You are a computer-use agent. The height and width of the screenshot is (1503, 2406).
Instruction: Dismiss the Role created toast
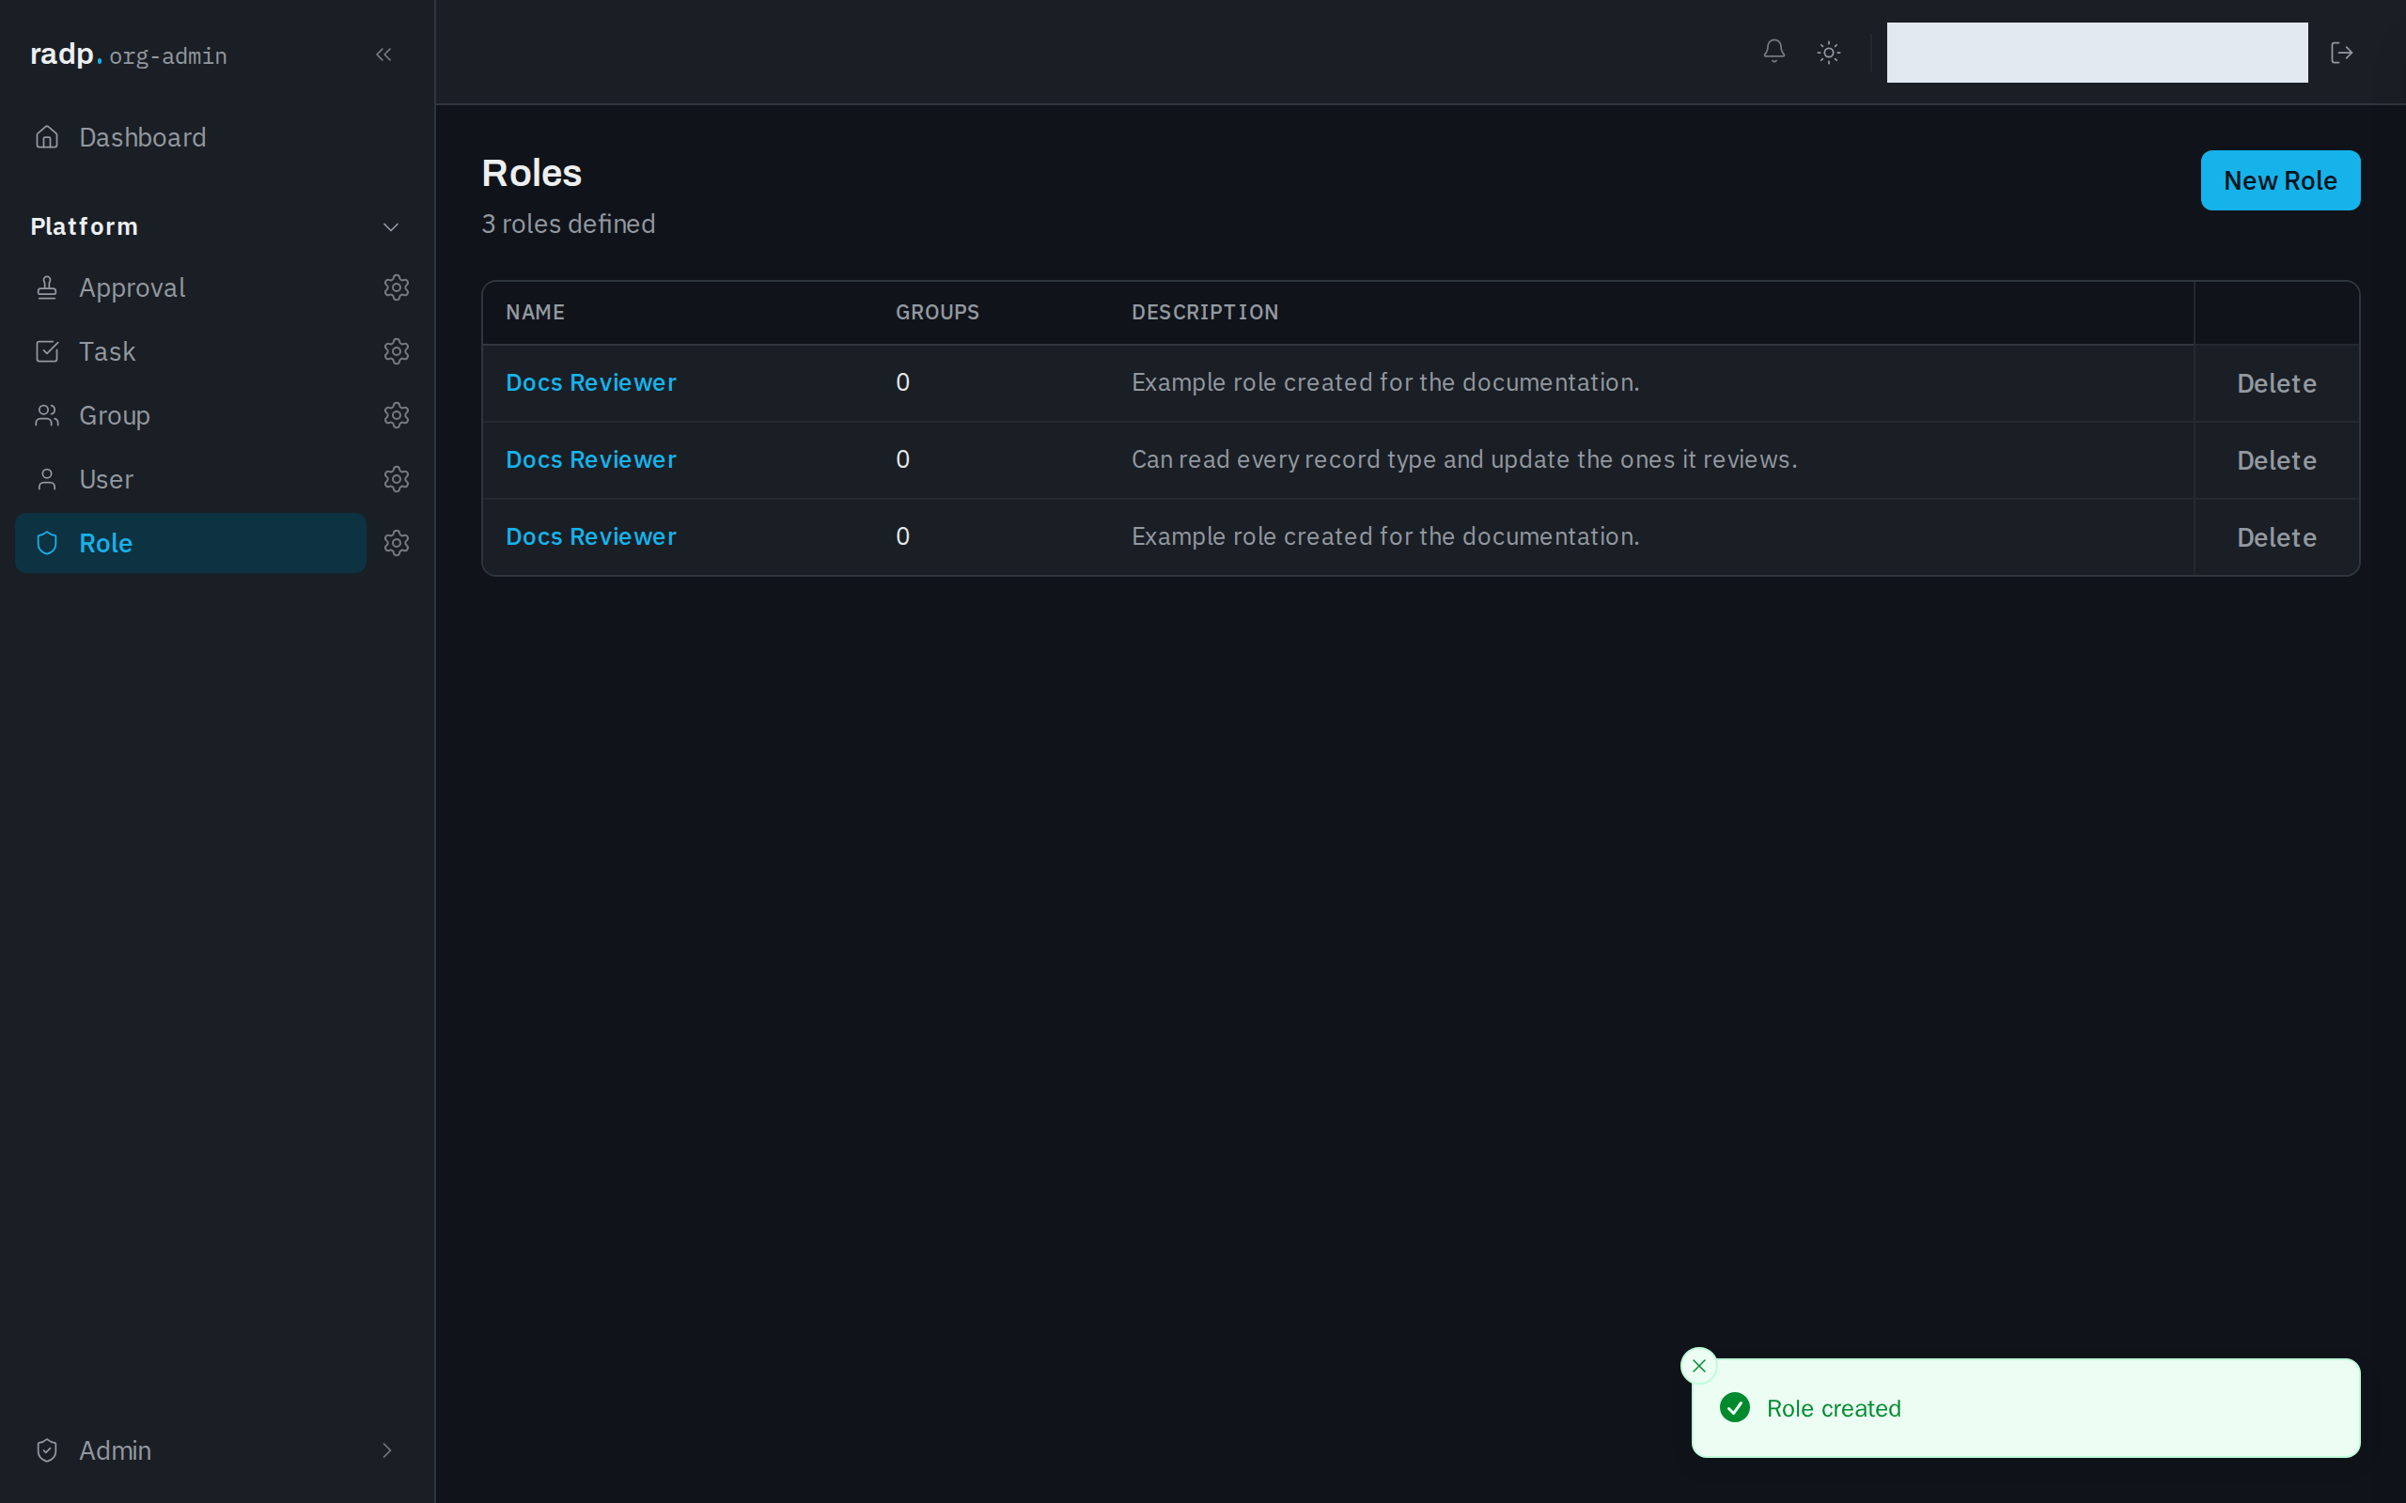(1699, 1366)
